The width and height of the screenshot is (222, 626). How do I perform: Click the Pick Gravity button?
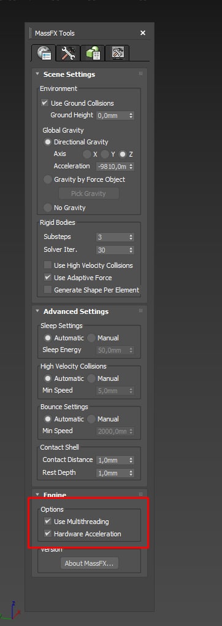[88, 194]
